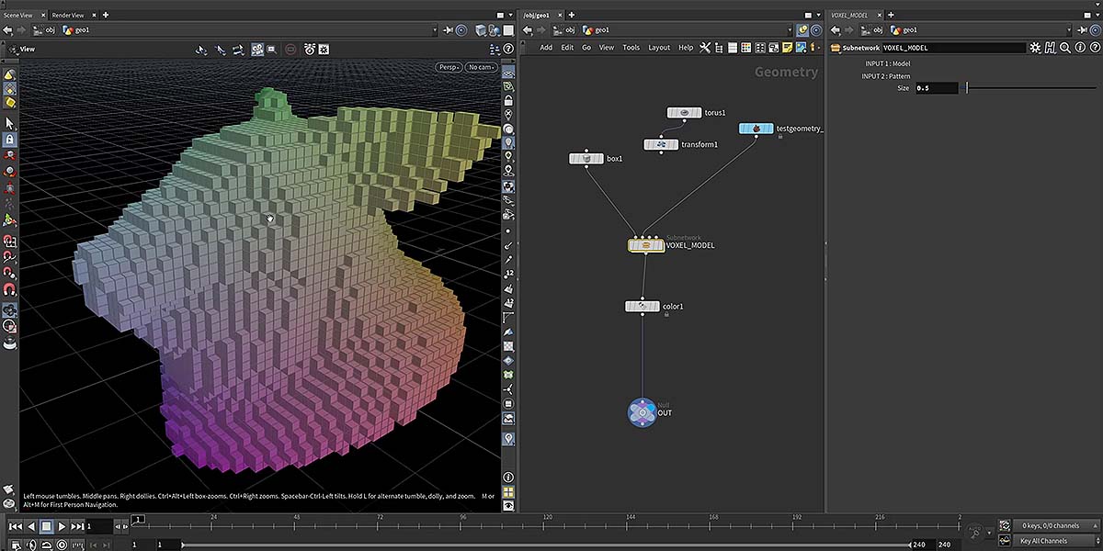1103x551 pixels.
Task: Click the timeline frame range slider
Action: (x=547, y=545)
